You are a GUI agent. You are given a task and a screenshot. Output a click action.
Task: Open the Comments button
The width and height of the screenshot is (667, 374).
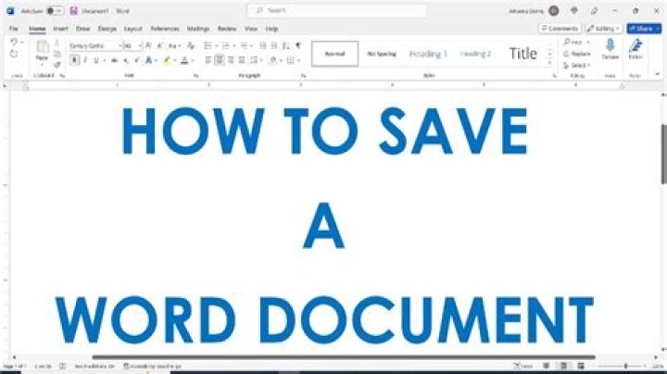point(561,29)
